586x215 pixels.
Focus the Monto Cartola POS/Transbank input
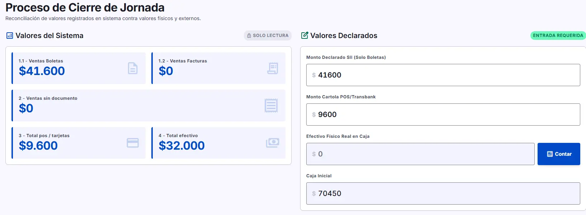[x=443, y=114]
